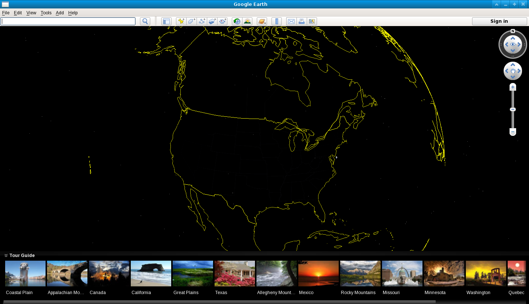Open the Add menu

(x=60, y=13)
